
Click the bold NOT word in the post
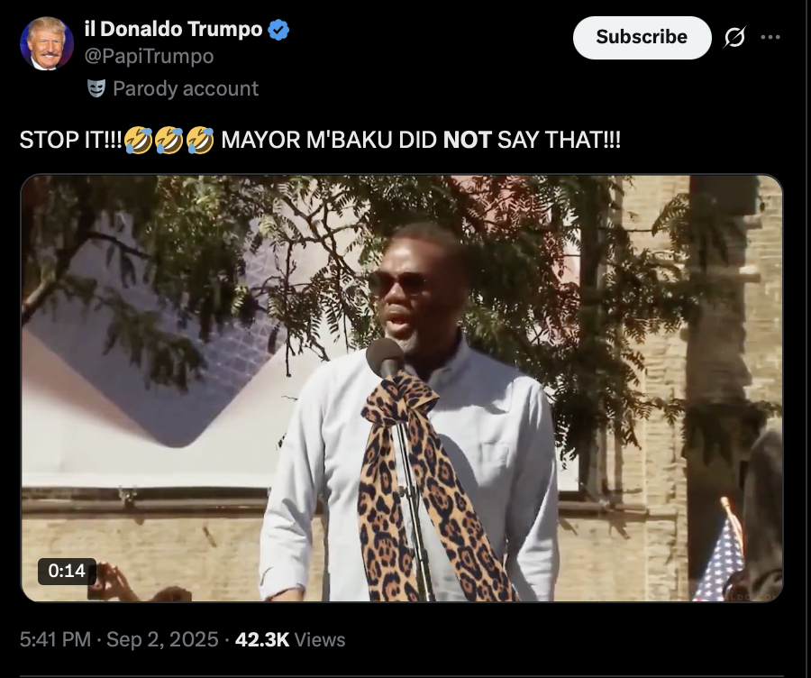(467, 141)
